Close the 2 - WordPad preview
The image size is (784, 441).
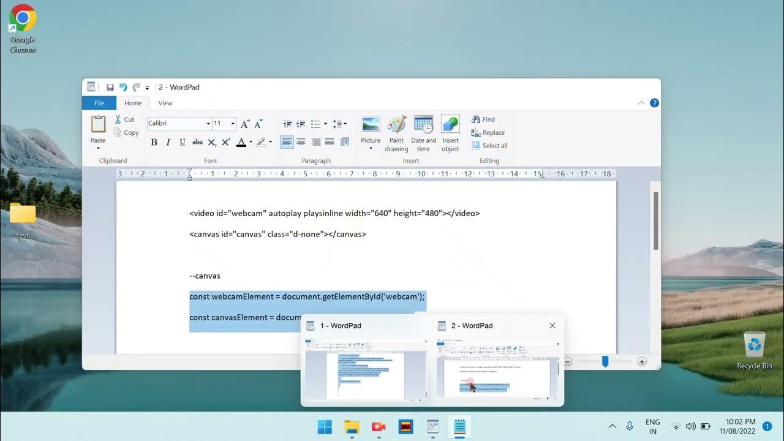(x=552, y=326)
